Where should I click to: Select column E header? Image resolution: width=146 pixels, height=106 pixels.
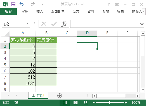click(107, 33)
